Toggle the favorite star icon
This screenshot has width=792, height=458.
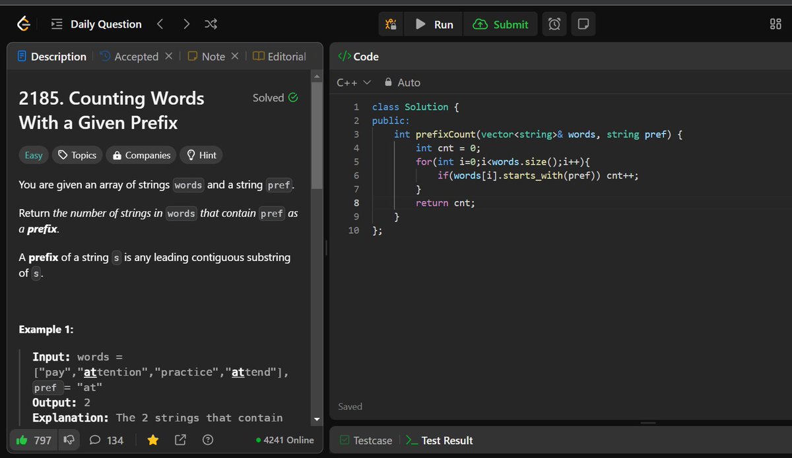[153, 440]
